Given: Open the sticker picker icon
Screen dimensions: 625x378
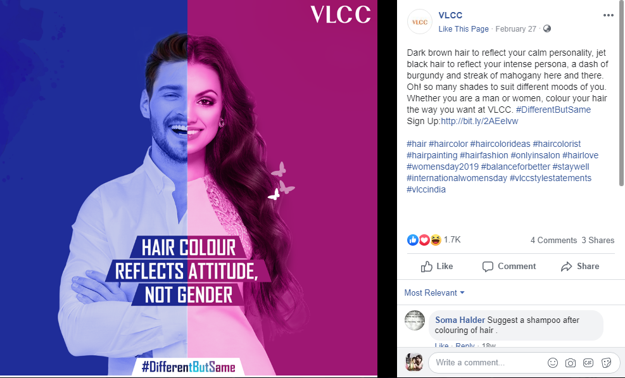Looking at the screenshot, I should (x=606, y=362).
